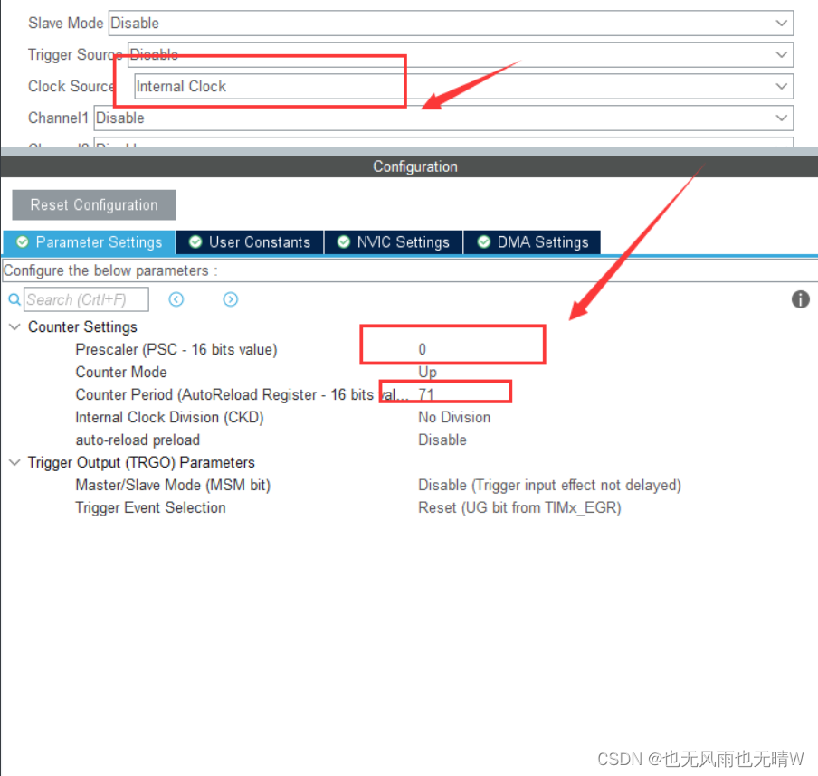The height and width of the screenshot is (776, 818).
Task: Click the Reset Configuration button
Action: (94, 205)
